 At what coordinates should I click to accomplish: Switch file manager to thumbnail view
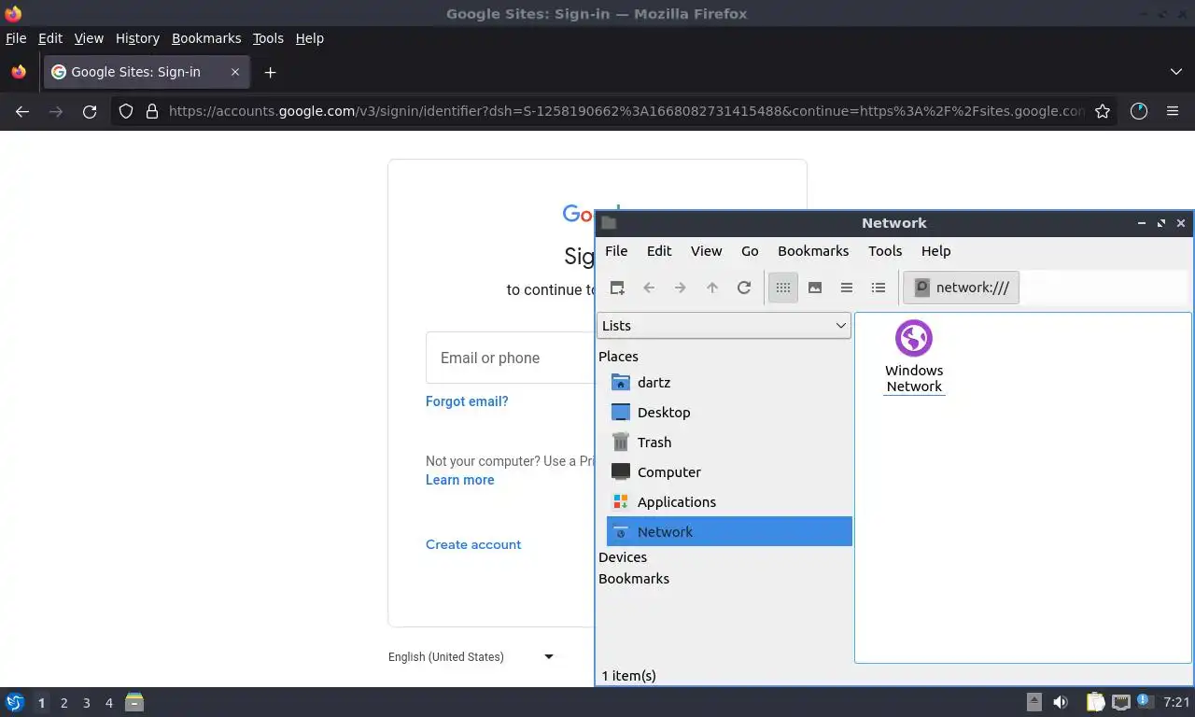point(815,288)
